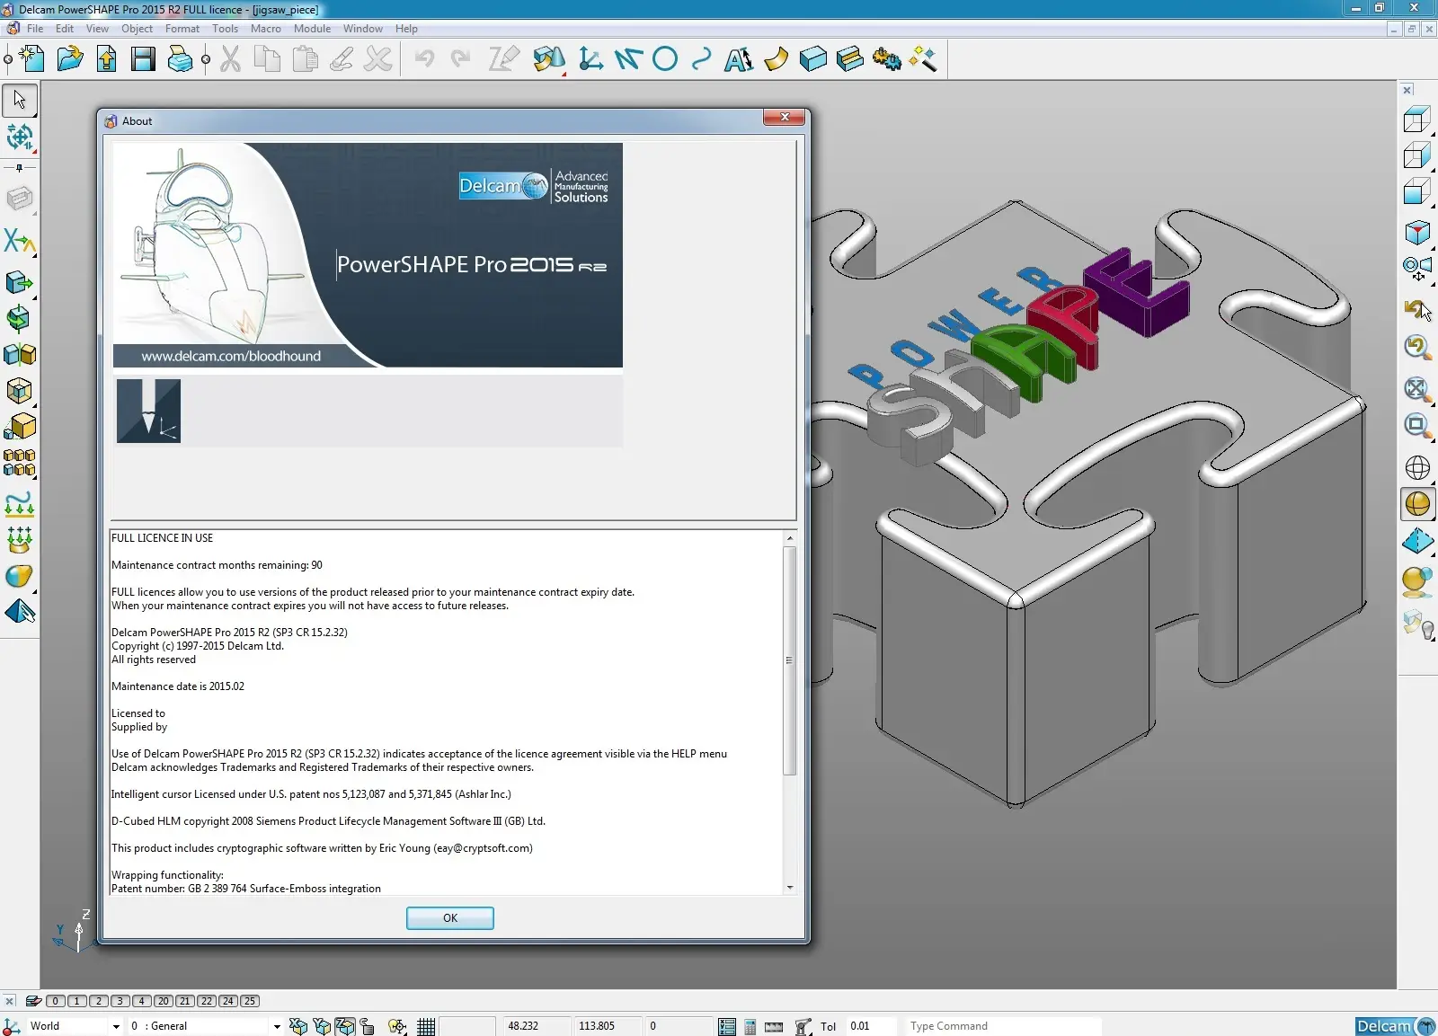Open the Macro menu
Viewport: 1438px width, 1036px height.
tap(265, 29)
